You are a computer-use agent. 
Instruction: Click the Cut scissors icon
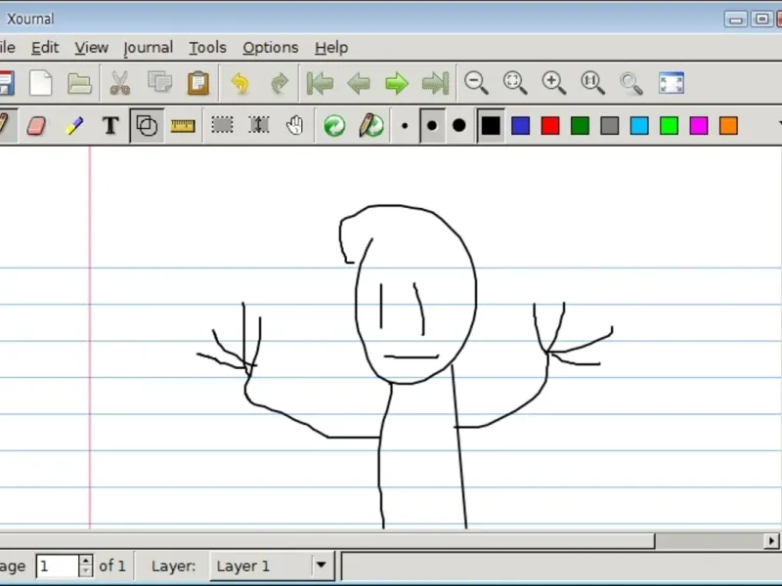coord(119,83)
